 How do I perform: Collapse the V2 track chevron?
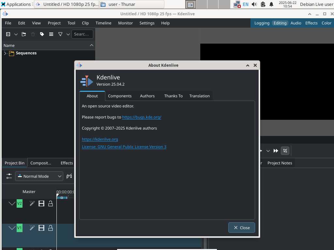pyautogui.click(x=12, y=204)
